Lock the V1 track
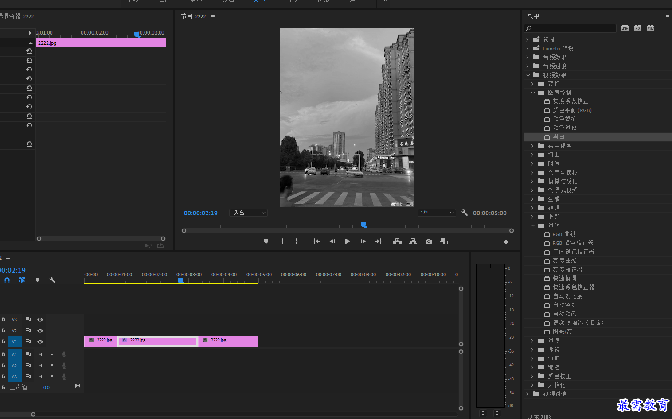Image resolution: width=672 pixels, height=419 pixels. pyautogui.click(x=4, y=341)
